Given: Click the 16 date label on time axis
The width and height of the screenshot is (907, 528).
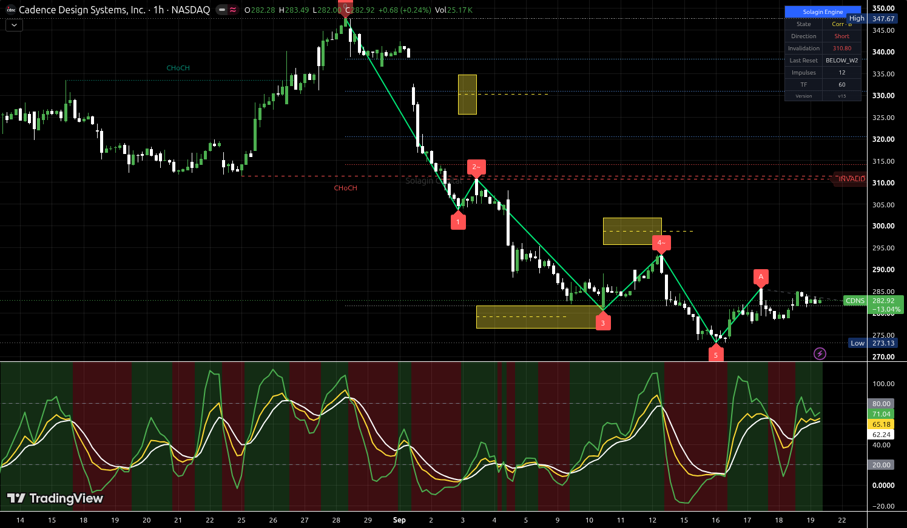Looking at the screenshot, I should coord(716,520).
